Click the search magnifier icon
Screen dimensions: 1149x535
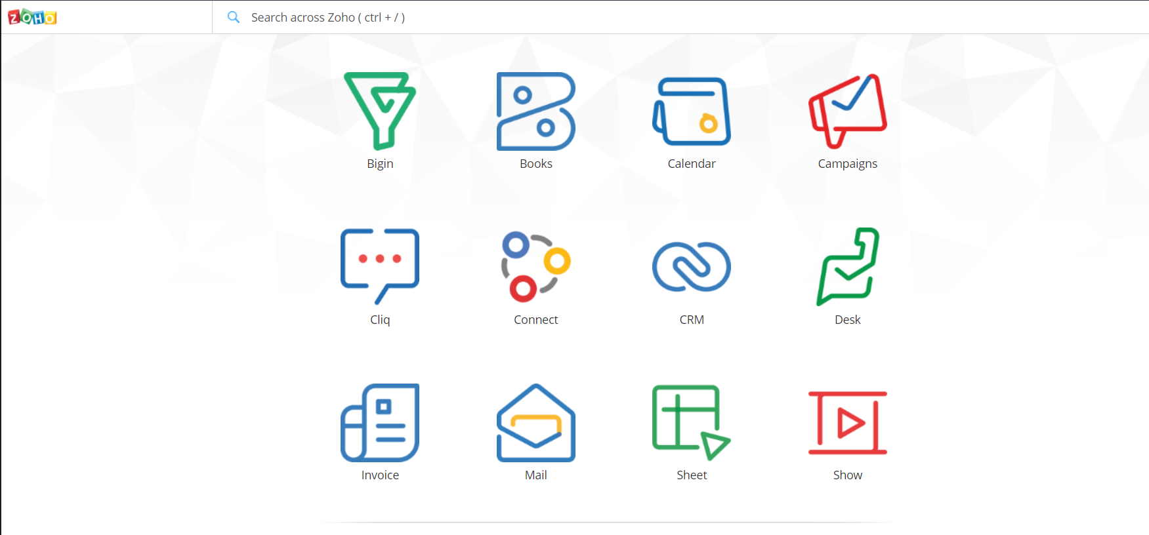tap(233, 17)
